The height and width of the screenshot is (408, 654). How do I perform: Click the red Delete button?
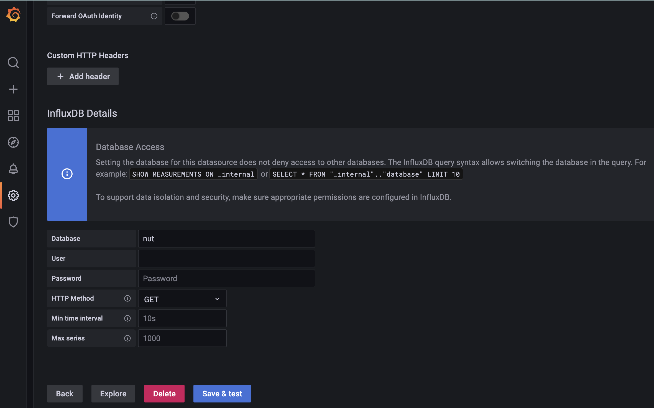[164, 394]
